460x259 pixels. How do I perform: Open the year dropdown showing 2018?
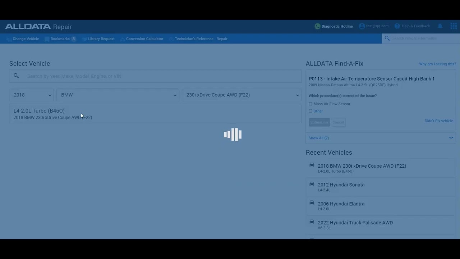(x=32, y=95)
